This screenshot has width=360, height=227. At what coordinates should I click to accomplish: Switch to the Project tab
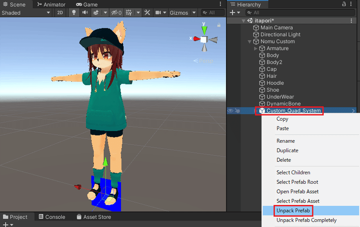(15, 217)
